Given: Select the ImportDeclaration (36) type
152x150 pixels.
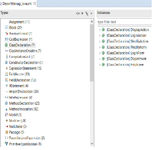Looking at the screenshot, I should tap(24, 91).
